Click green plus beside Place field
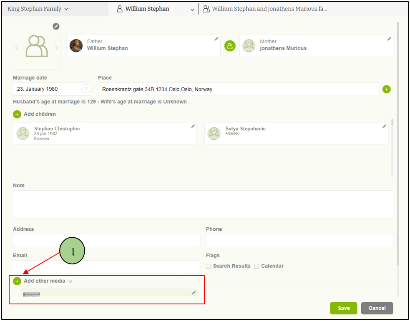Screen dimensions: 410x321 point(386,89)
